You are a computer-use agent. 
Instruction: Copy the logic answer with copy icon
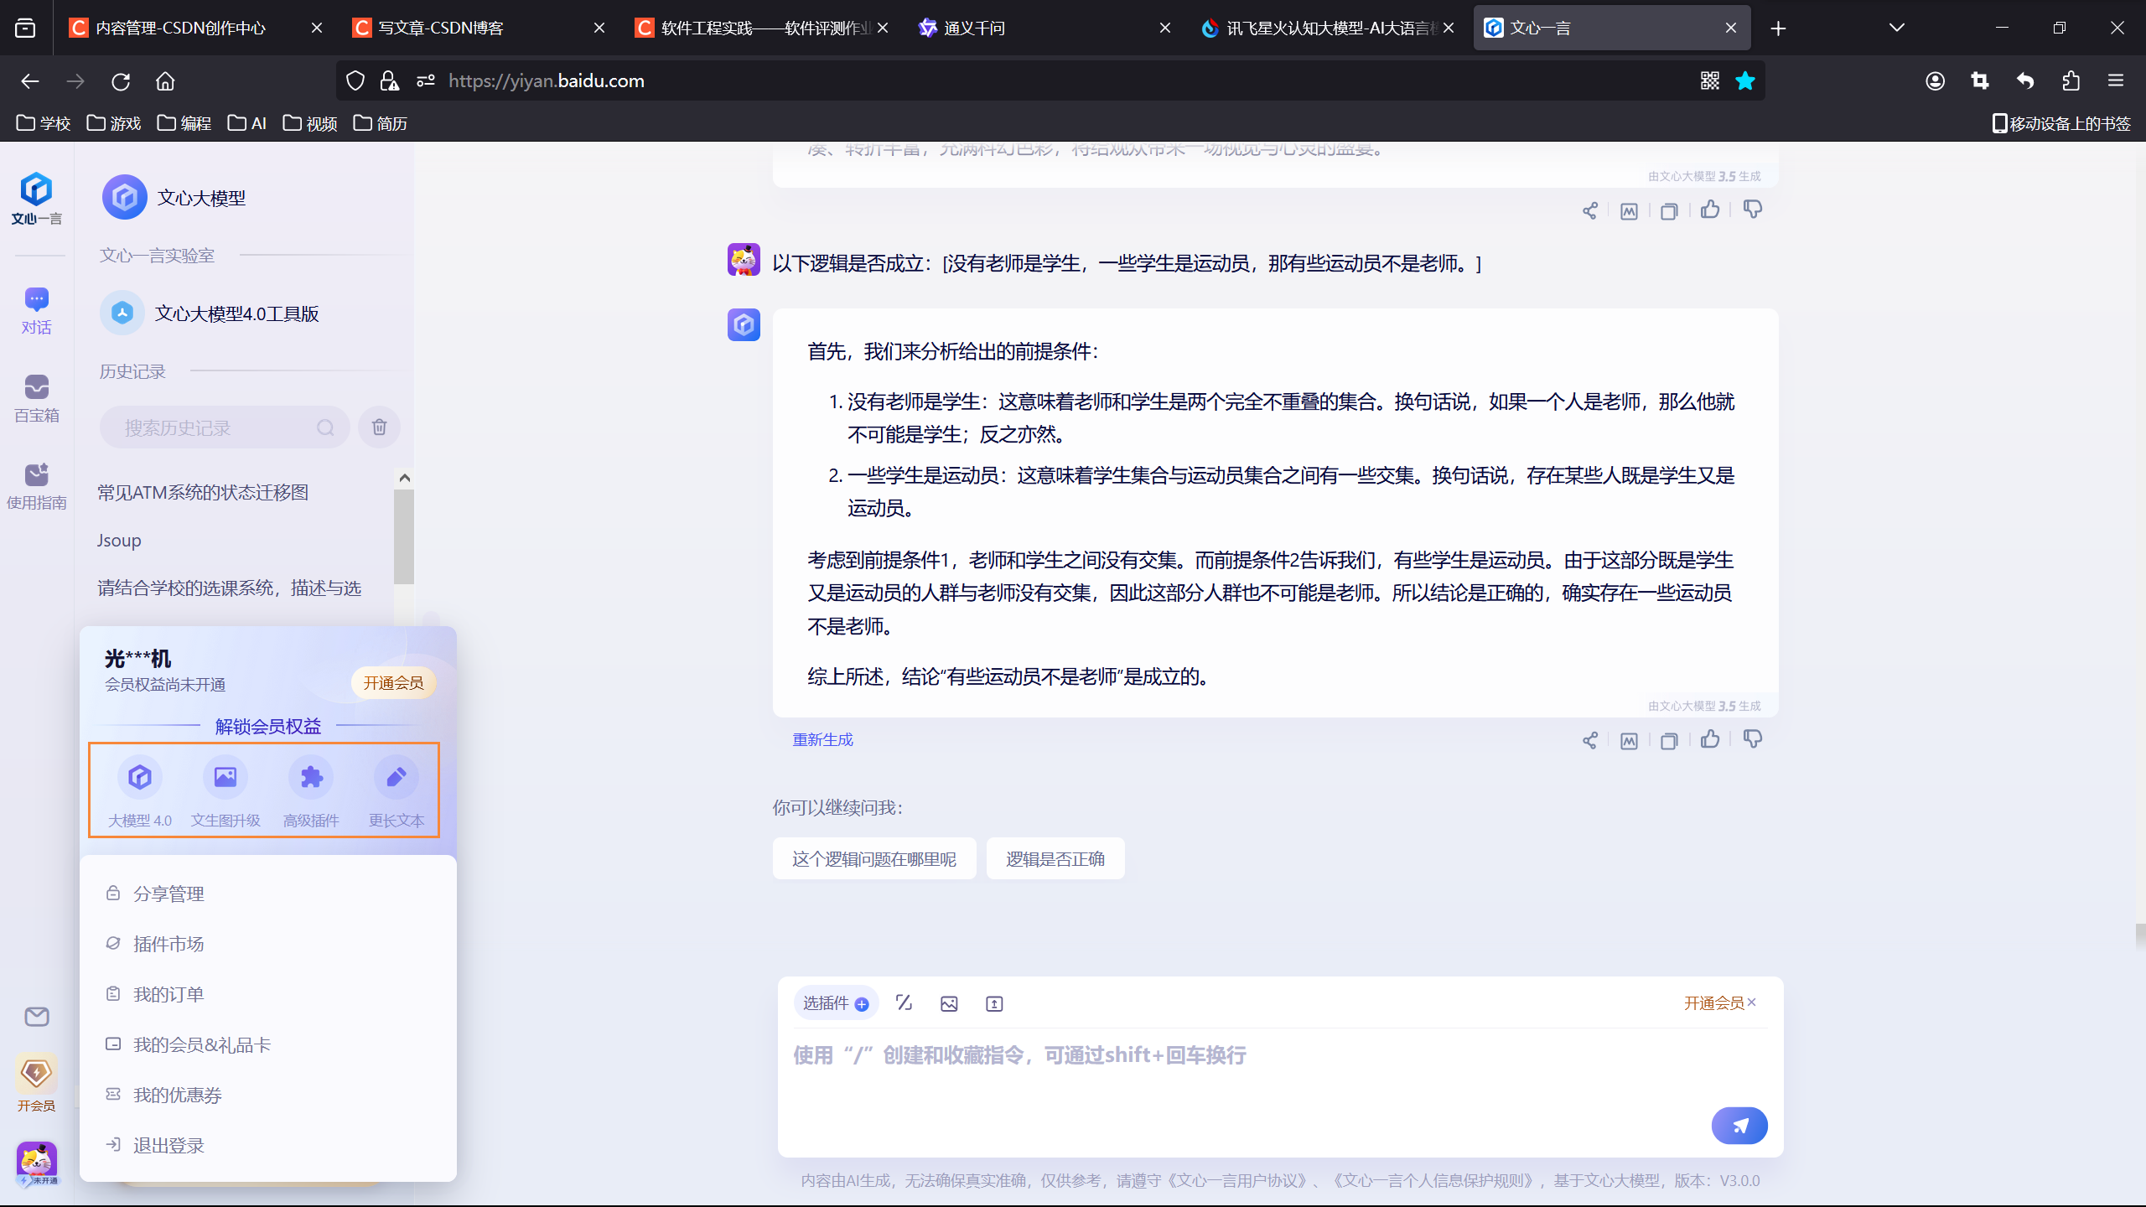(1669, 741)
